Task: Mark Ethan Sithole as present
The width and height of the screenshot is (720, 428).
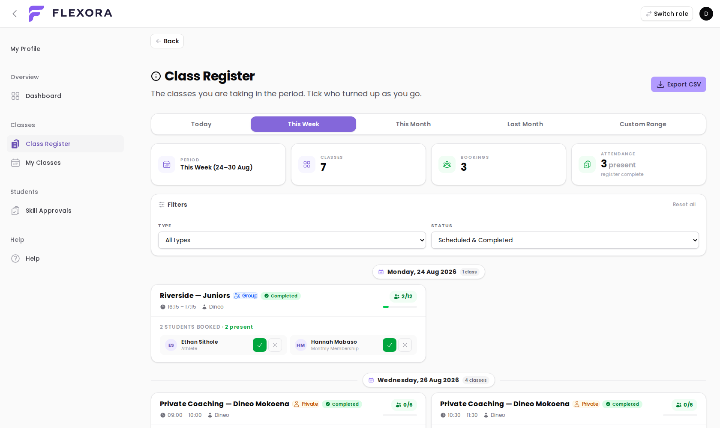Action: 260,345
